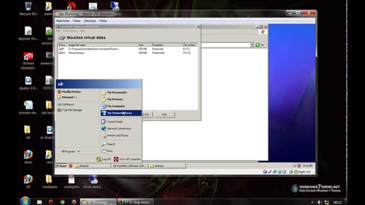Open Chrome from Windows 7 taskbar
This screenshot has height=205, width=365.
(x=62, y=202)
